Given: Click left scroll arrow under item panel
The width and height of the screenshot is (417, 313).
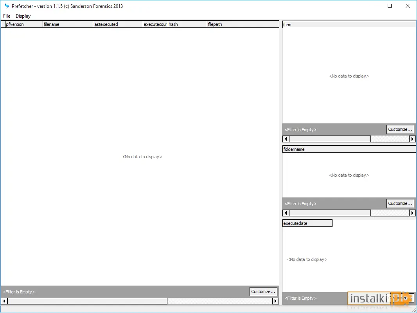Looking at the screenshot, I should (286, 139).
